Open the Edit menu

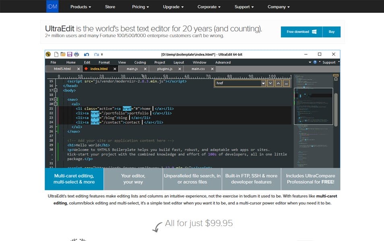click(87, 62)
